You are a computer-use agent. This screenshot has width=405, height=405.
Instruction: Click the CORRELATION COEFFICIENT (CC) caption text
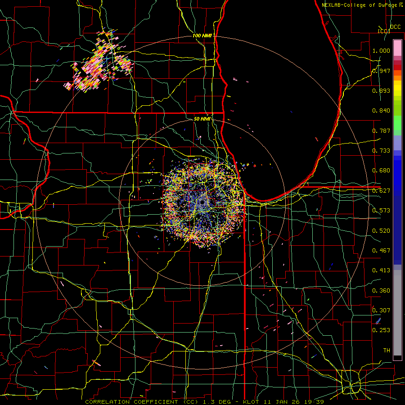pos(142,402)
